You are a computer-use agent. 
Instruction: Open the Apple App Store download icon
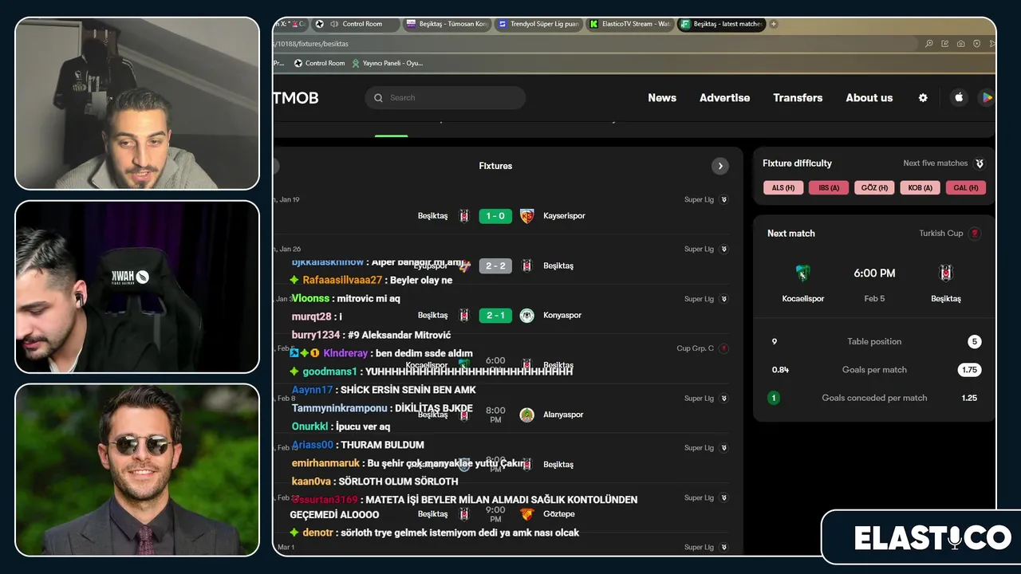959,97
